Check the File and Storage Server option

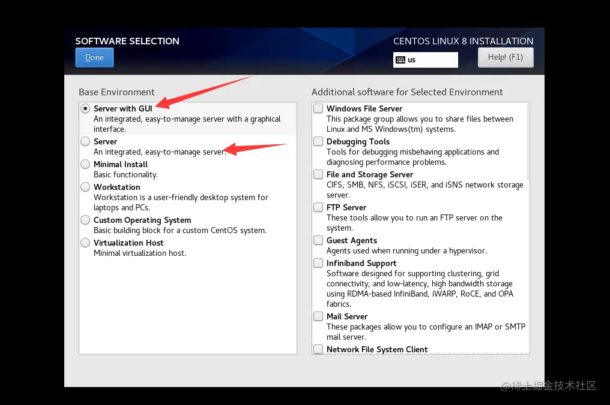(x=318, y=174)
